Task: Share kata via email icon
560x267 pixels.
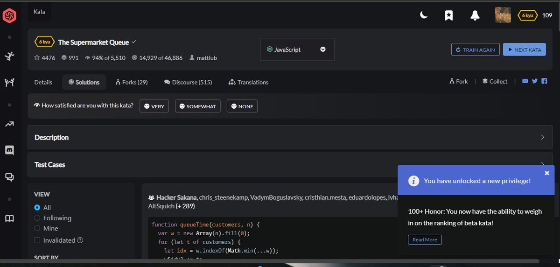Action: point(525,81)
